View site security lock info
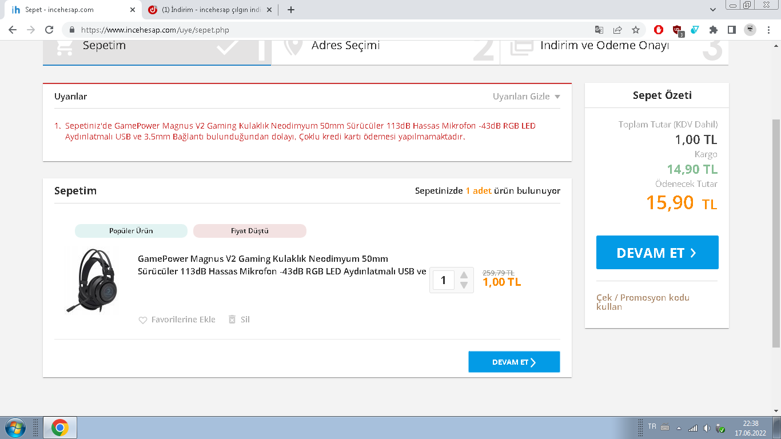This screenshot has width=781, height=439. click(x=72, y=30)
